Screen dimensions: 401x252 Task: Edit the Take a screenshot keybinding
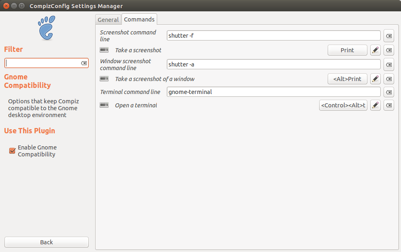pos(375,50)
